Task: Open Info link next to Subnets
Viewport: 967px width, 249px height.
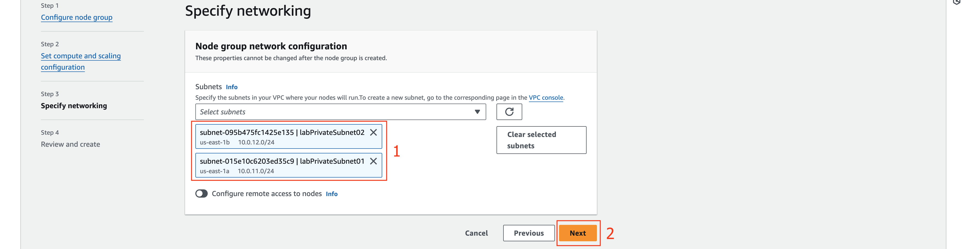Action: [232, 87]
